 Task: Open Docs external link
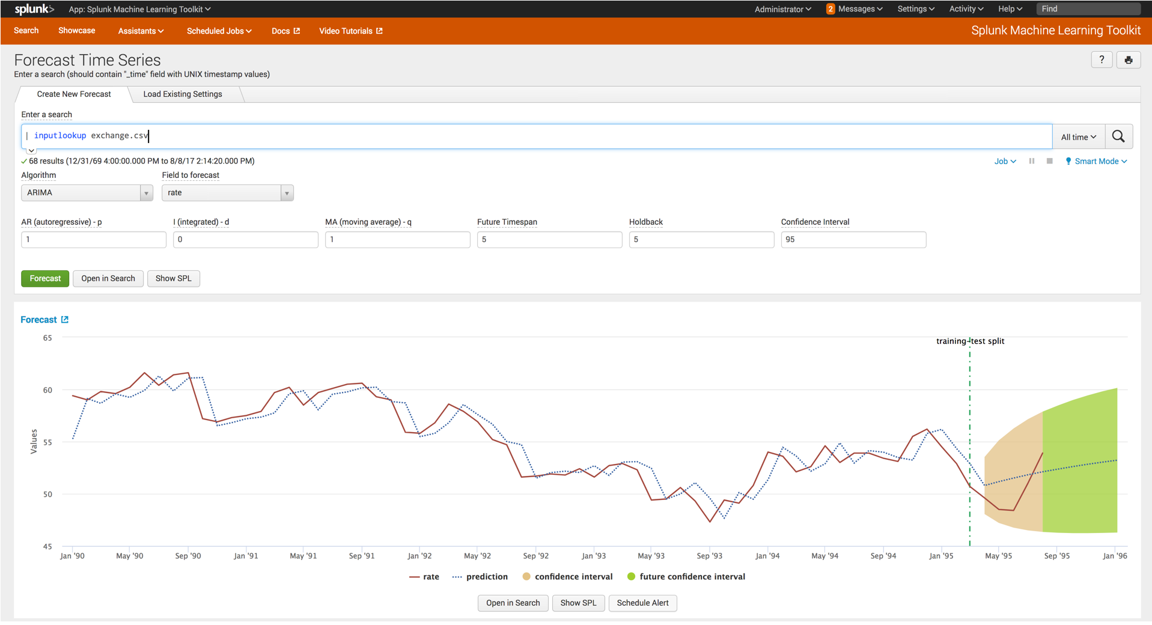pos(285,31)
